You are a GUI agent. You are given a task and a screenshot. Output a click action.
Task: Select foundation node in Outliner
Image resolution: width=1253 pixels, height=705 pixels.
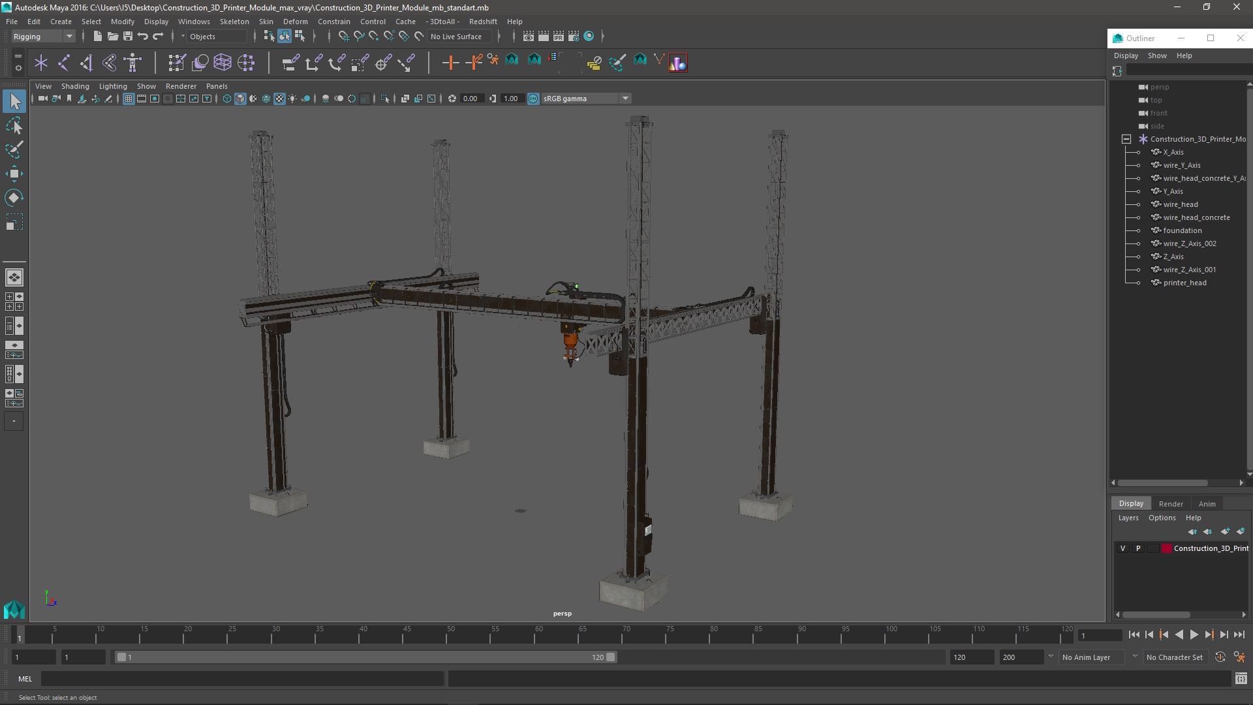click(x=1182, y=230)
